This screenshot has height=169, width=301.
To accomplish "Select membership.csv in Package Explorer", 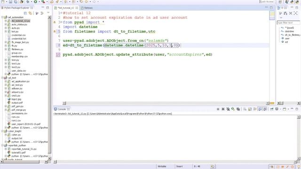I will pos(19,56).
